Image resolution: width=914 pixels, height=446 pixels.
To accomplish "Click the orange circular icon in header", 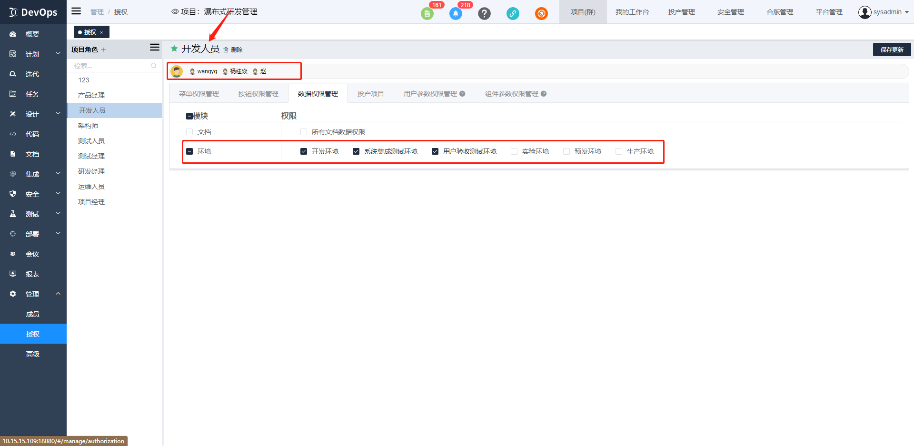I will [541, 14].
